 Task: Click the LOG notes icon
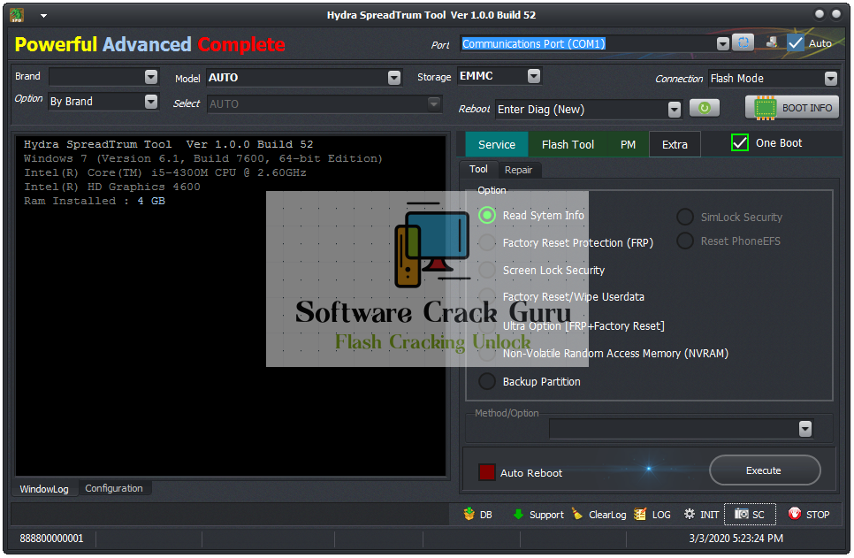click(640, 514)
